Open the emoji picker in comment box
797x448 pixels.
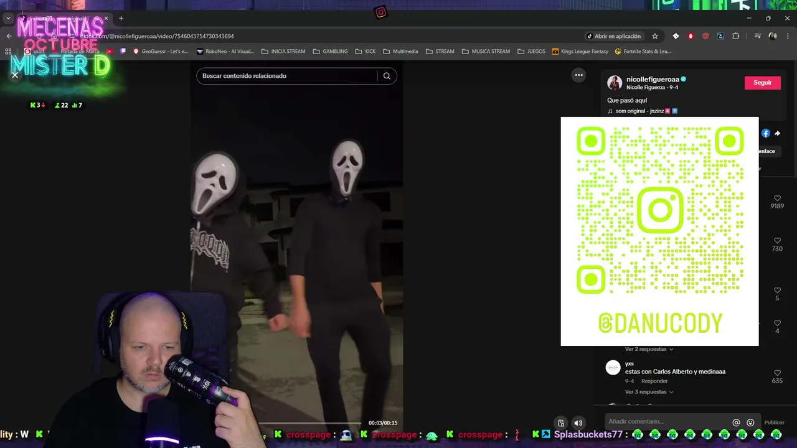click(x=750, y=422)
